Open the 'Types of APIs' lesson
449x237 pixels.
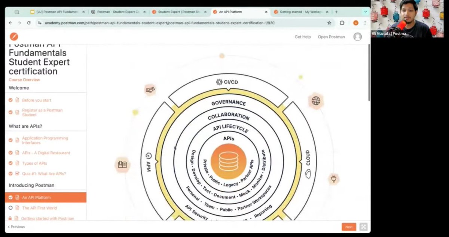[34, 163]
